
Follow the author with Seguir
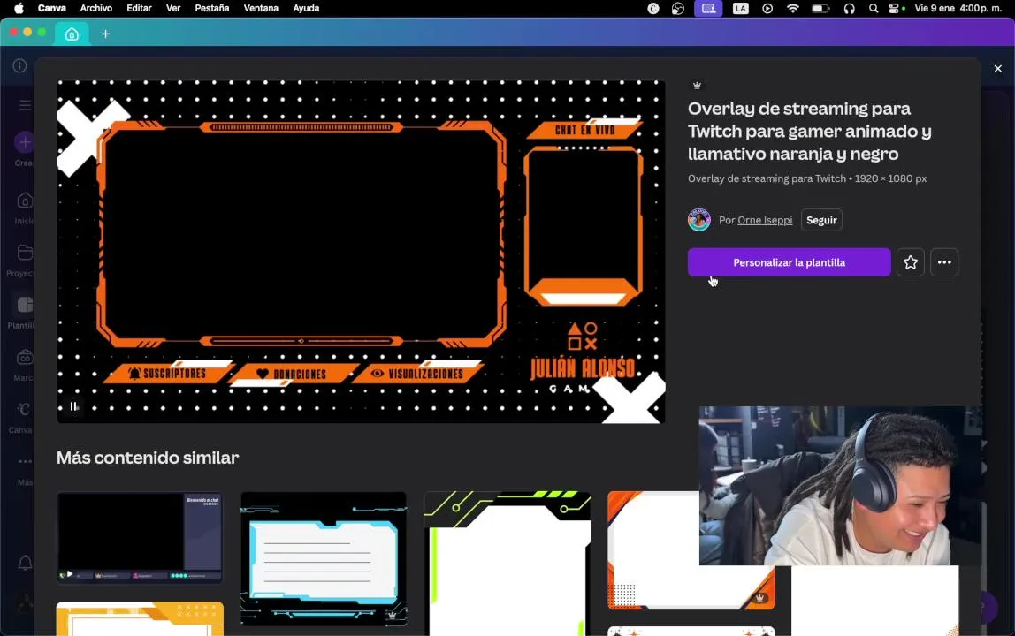[821, 220]
